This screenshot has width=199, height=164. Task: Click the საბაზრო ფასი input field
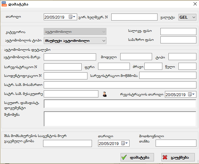[x=178, y=40]
